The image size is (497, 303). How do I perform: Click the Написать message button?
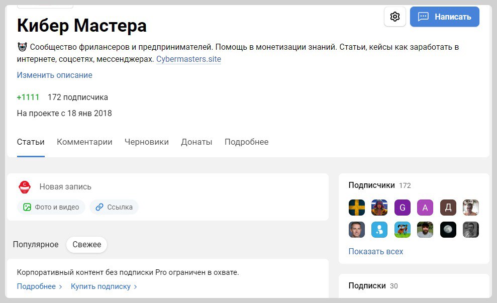point(444,17)
